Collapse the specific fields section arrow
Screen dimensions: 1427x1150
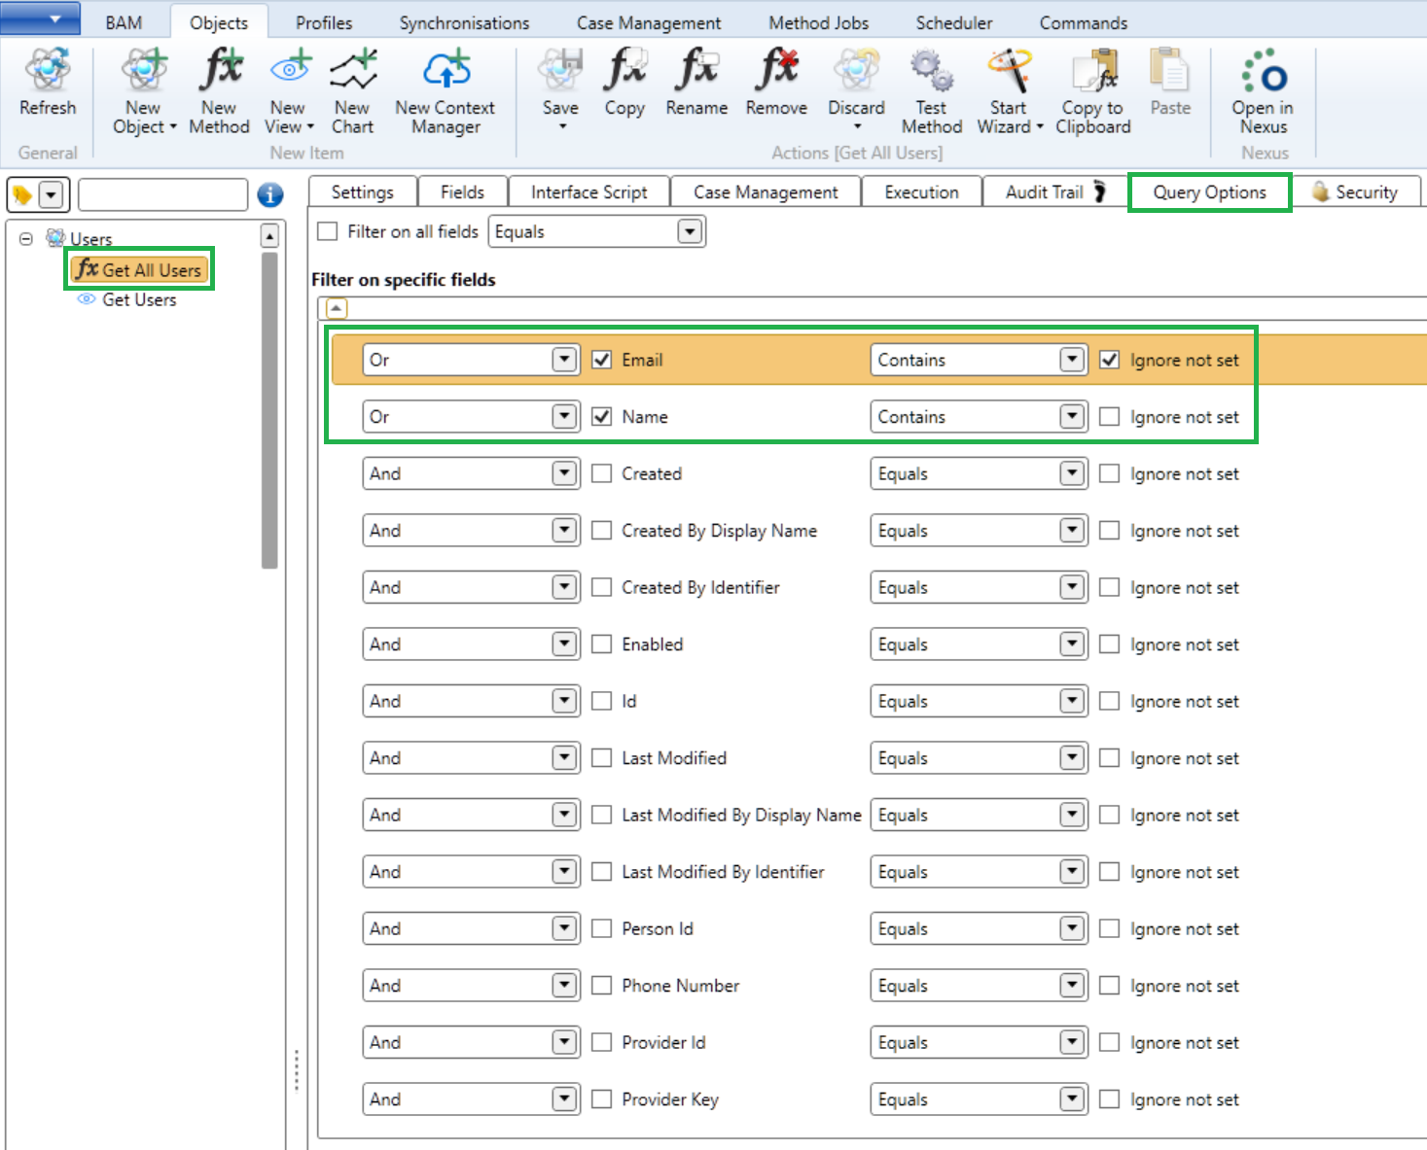click(x=336, y=308)
